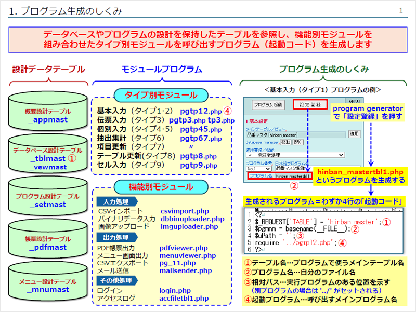Click the 機能別モジュール pill header
The height and width of the screenshot is (312, 416).
[x=161, y=187]
